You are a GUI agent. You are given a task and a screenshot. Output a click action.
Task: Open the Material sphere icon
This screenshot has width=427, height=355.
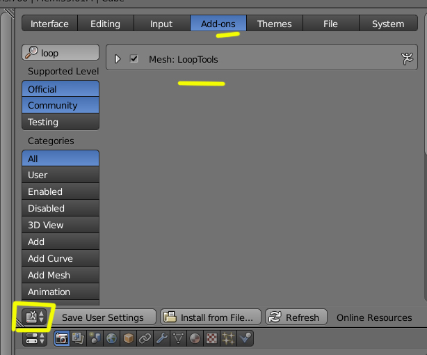click(x=195, y=338)
